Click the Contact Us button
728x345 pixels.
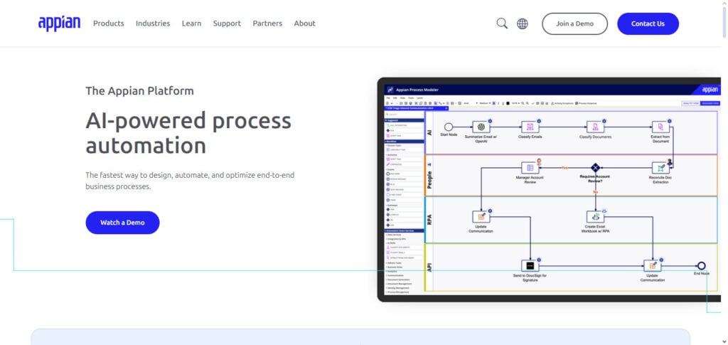(648, 23)
